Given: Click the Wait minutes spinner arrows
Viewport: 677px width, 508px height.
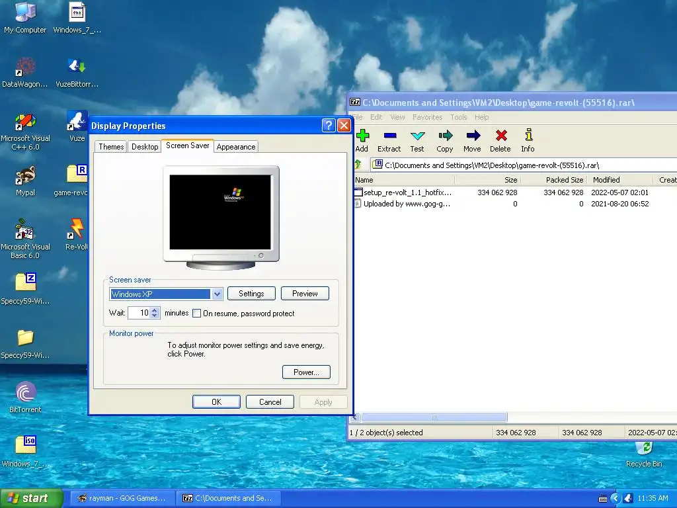Looking at the screenshot, I should click(155, 313).
